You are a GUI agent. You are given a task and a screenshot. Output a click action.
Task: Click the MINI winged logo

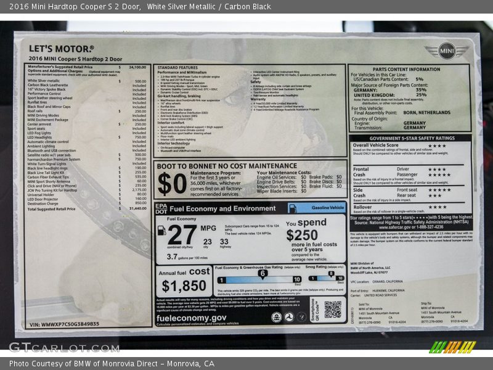click(x=446, y=51)
